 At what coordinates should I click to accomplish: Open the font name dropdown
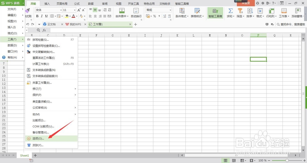tap(61, 10)
